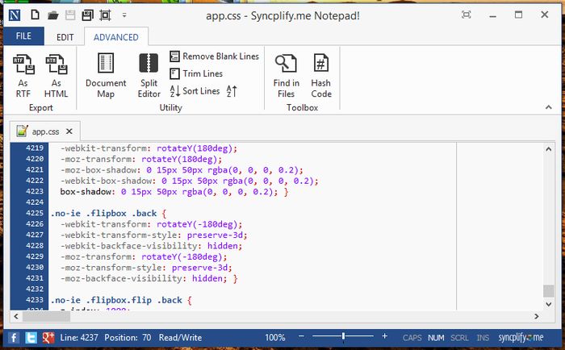The image size is (565, 350).
Task: Close the app.css document tab
Action: [69, 131]
